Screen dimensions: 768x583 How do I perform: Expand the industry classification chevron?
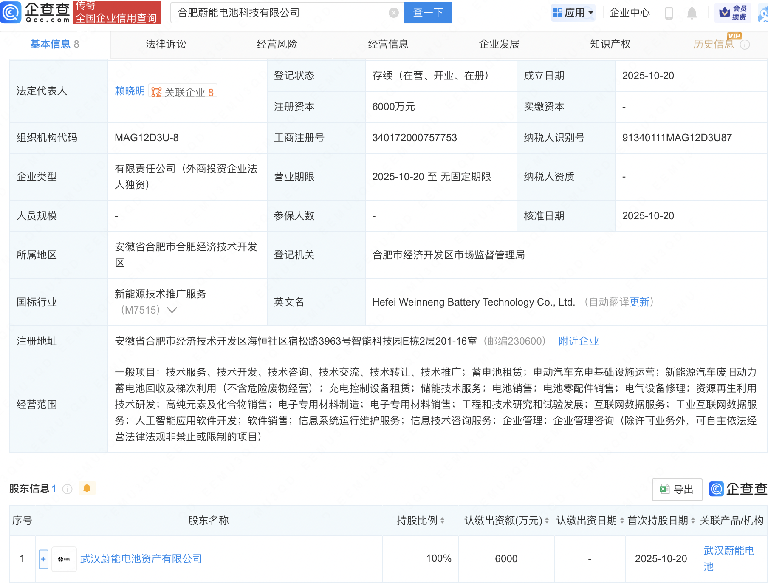pos(172,310)
